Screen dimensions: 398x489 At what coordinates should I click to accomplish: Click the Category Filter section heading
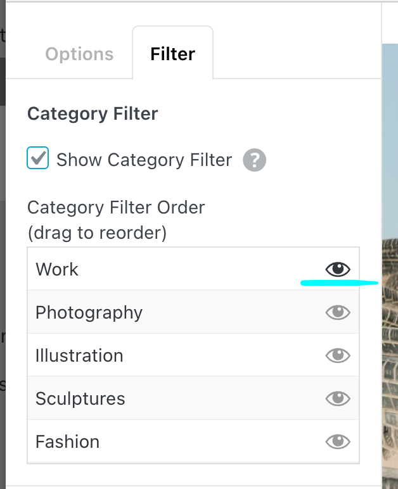coord(93,114)
